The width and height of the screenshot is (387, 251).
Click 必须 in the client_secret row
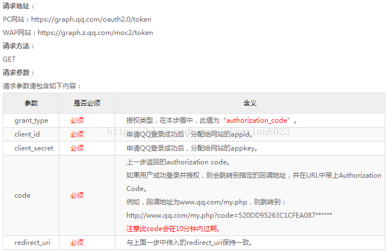pos(77,148)
